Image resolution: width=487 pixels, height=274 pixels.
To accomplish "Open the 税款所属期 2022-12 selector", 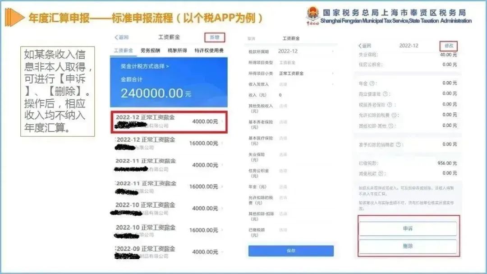I will [x=291, y=51].
